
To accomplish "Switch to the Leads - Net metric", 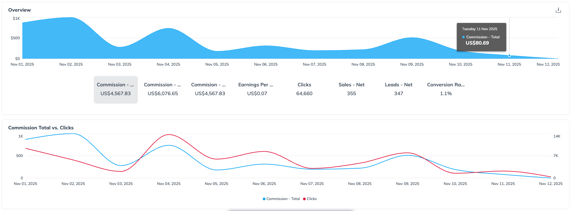I will click(399, 89).
